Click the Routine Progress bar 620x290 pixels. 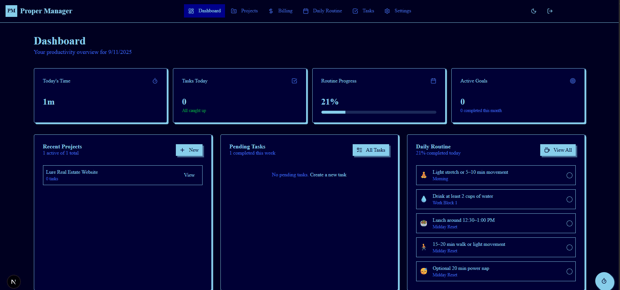(378, 112)
